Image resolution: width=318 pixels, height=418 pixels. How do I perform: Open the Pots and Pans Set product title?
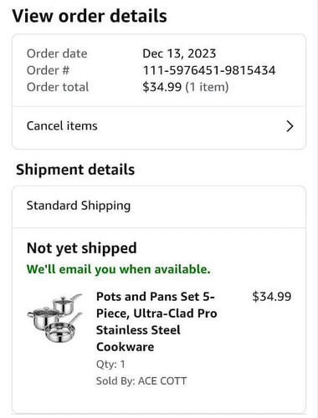click(x=156, y=322)
